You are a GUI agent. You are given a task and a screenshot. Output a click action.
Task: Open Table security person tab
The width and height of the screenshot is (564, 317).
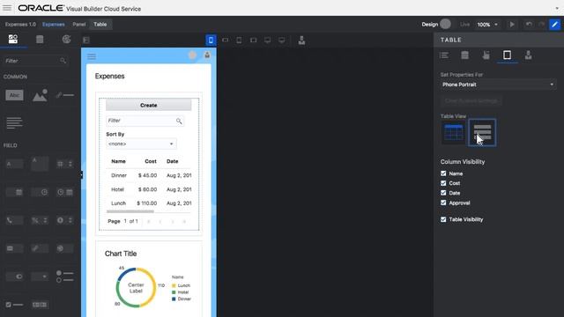coord(529,55)
